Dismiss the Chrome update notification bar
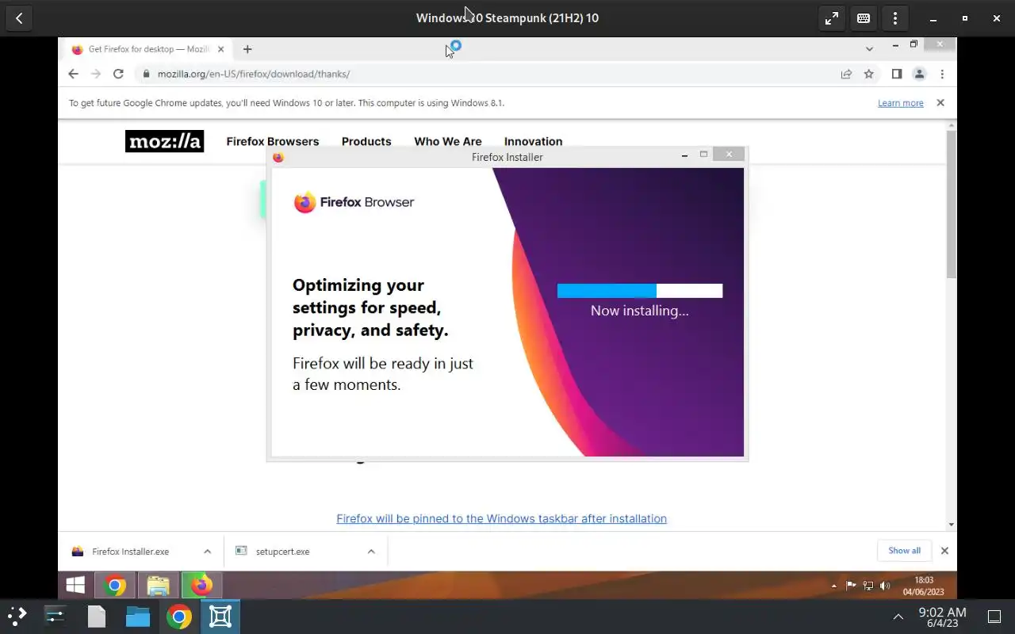The height and width of the screenshot is (634, 1015). point(940,103)
